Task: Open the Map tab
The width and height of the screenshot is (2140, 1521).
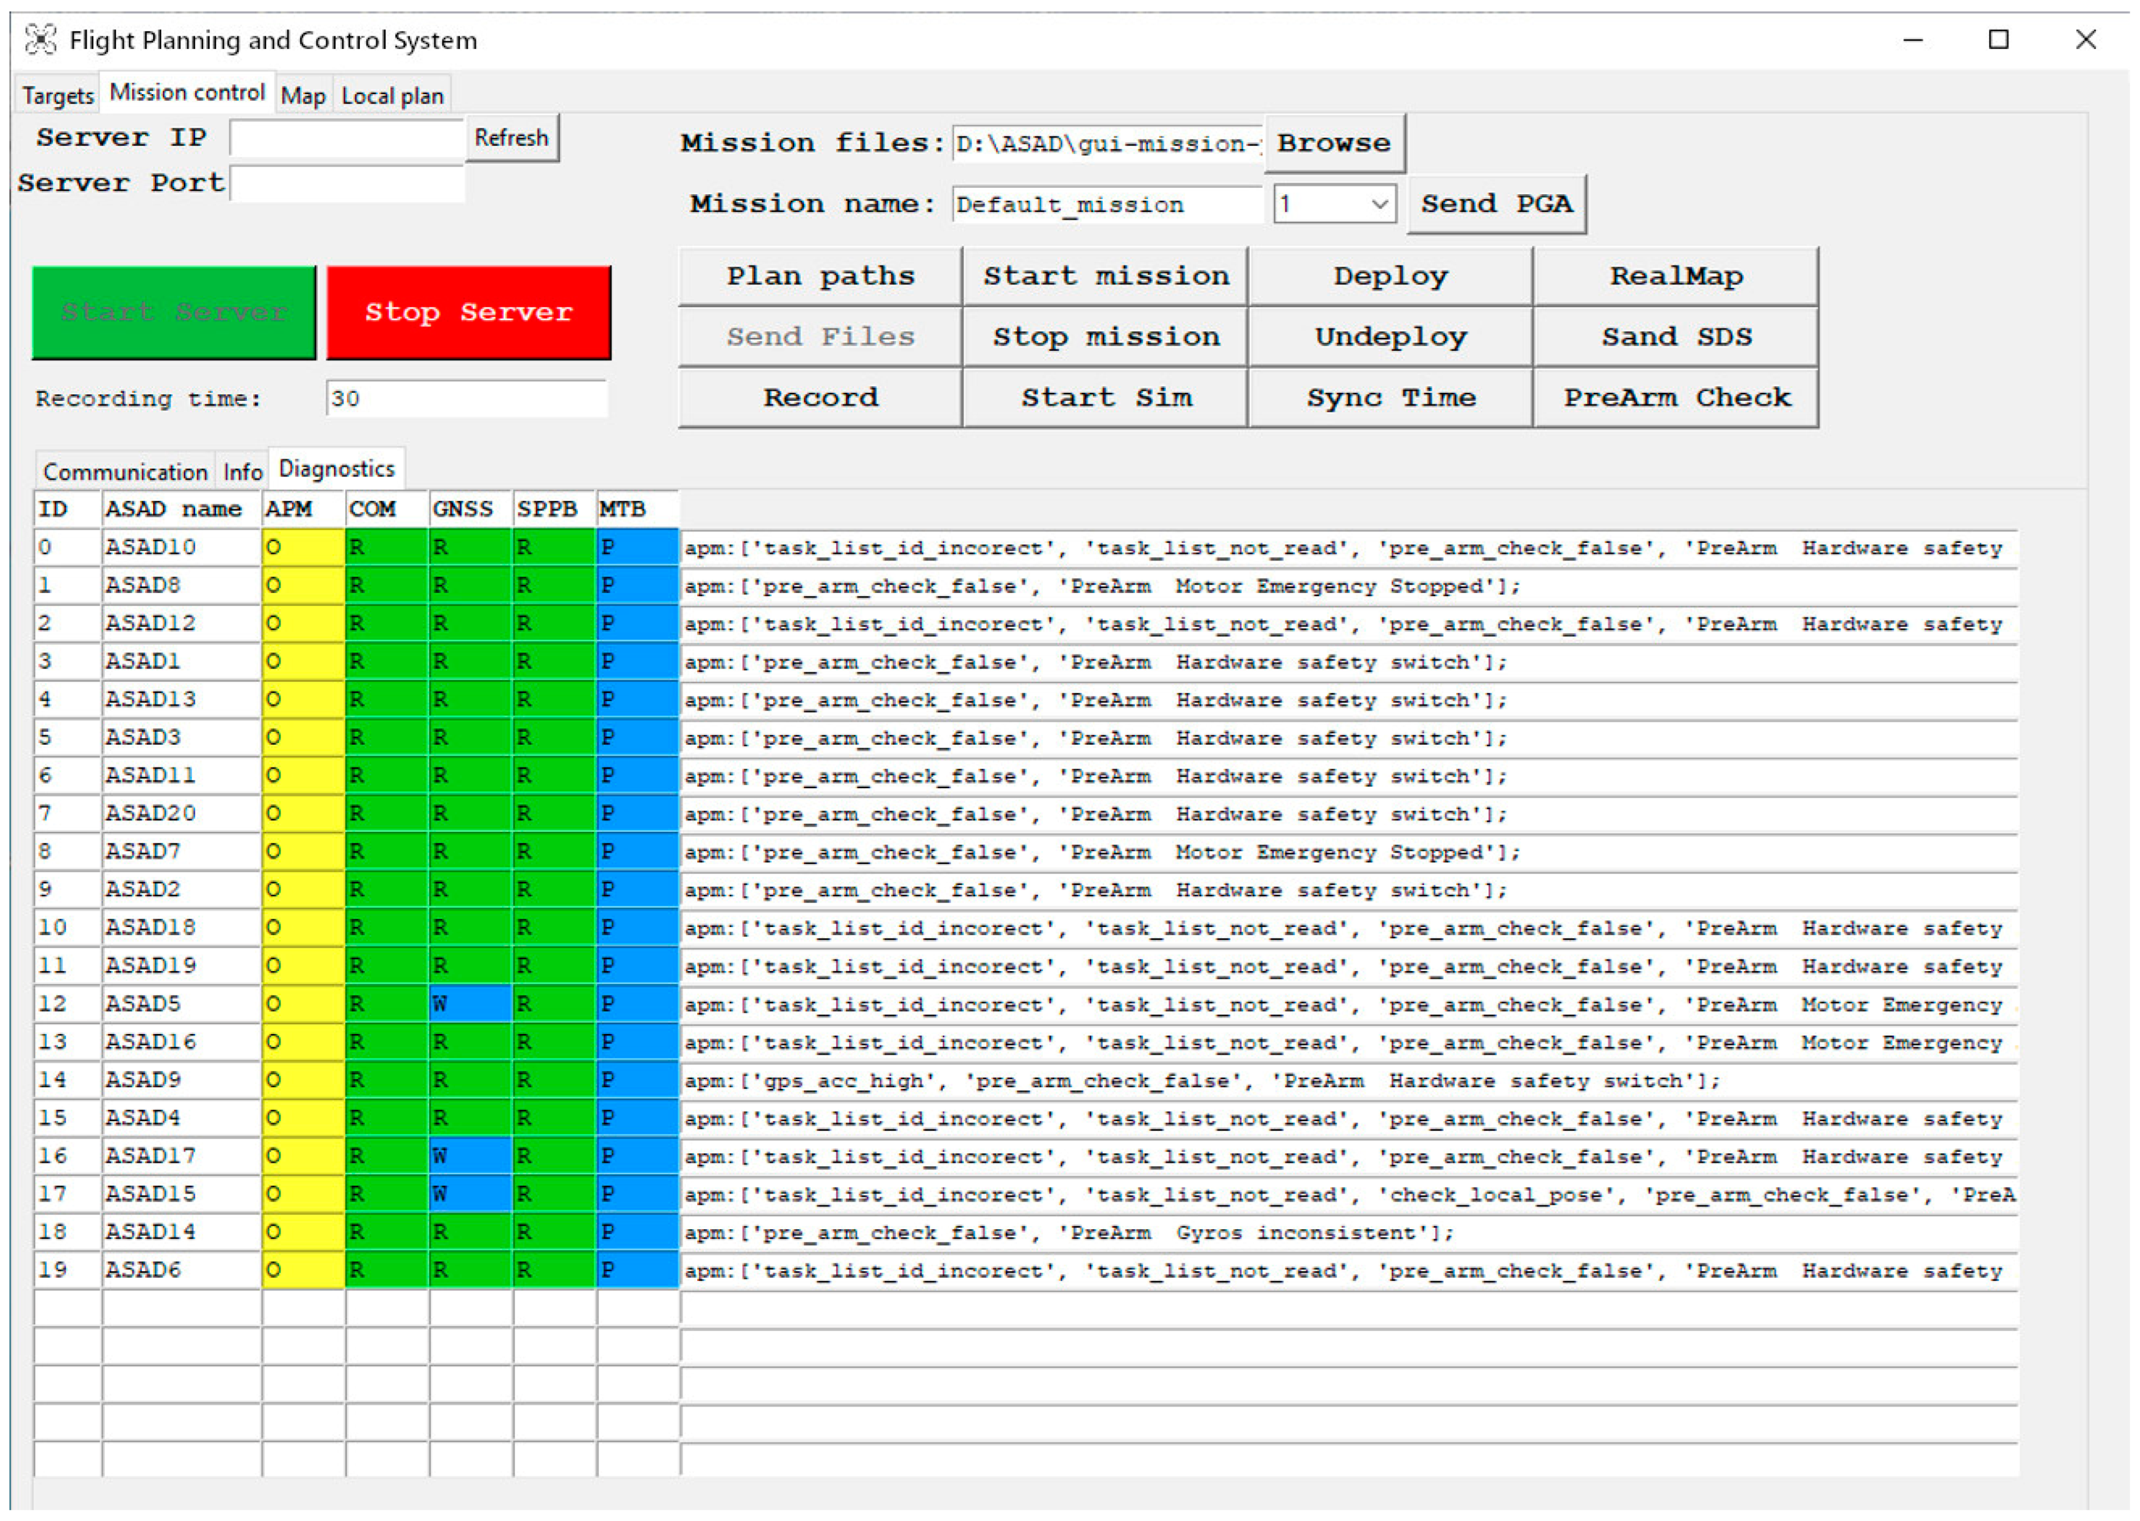Action: point(302,96)
